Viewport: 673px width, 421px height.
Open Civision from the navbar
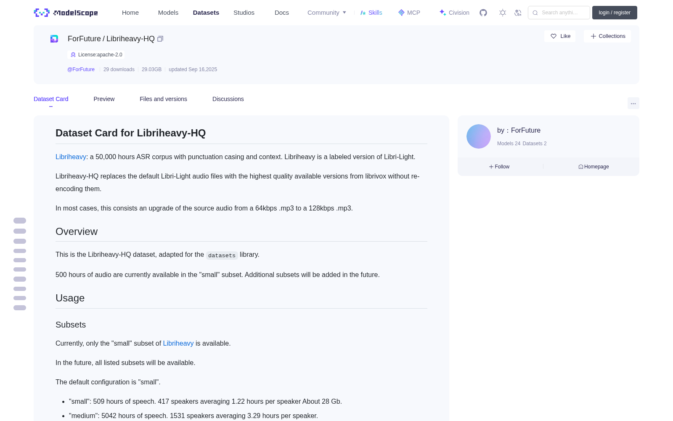click(454, 13)
